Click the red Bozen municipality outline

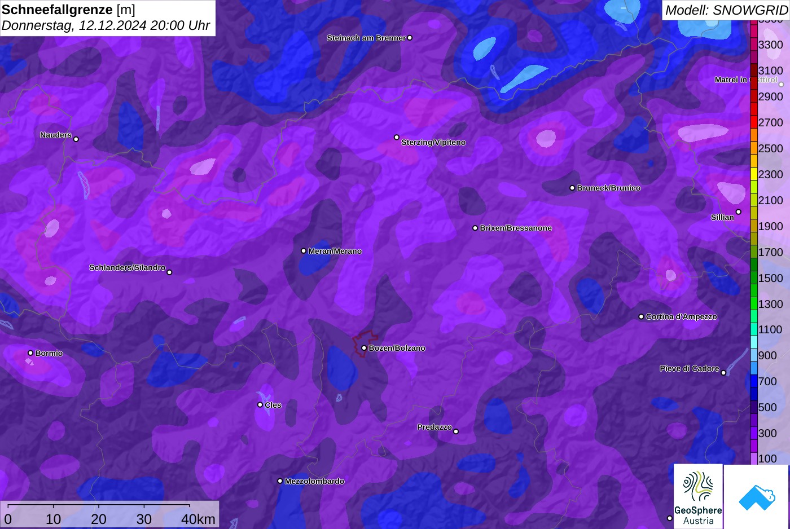click(x=364, y=344)
